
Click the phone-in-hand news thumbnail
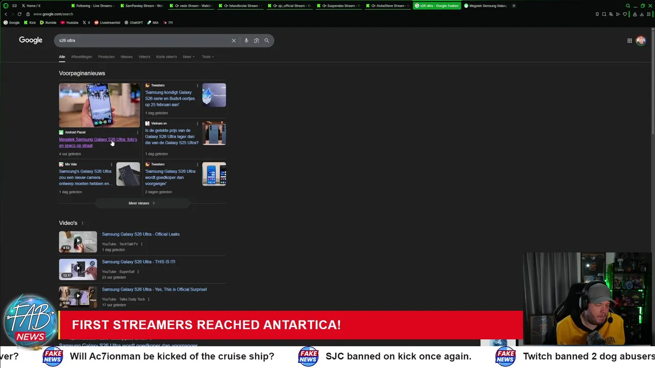tap(99, 105)
